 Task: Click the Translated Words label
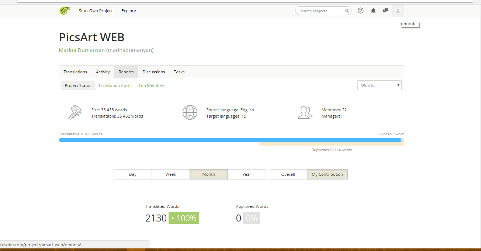pos(162,206)
